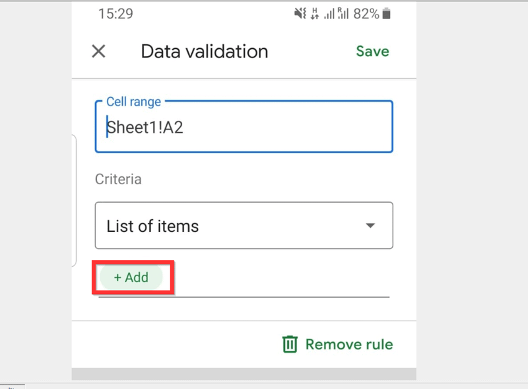Screen dimensions: 528x389
Task: Tap the blue Cell range field label
Action: coord(134,102)
